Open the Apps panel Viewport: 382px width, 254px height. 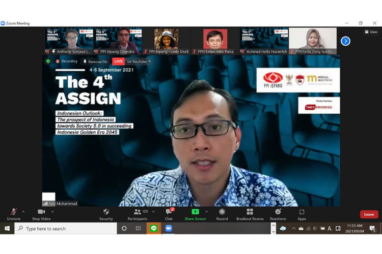click(x=302, y=212)
